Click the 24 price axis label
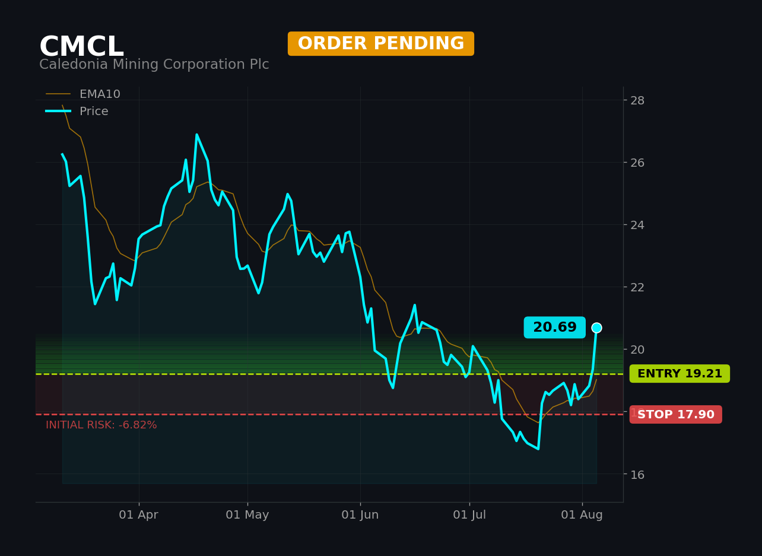 tap(637, 225)
